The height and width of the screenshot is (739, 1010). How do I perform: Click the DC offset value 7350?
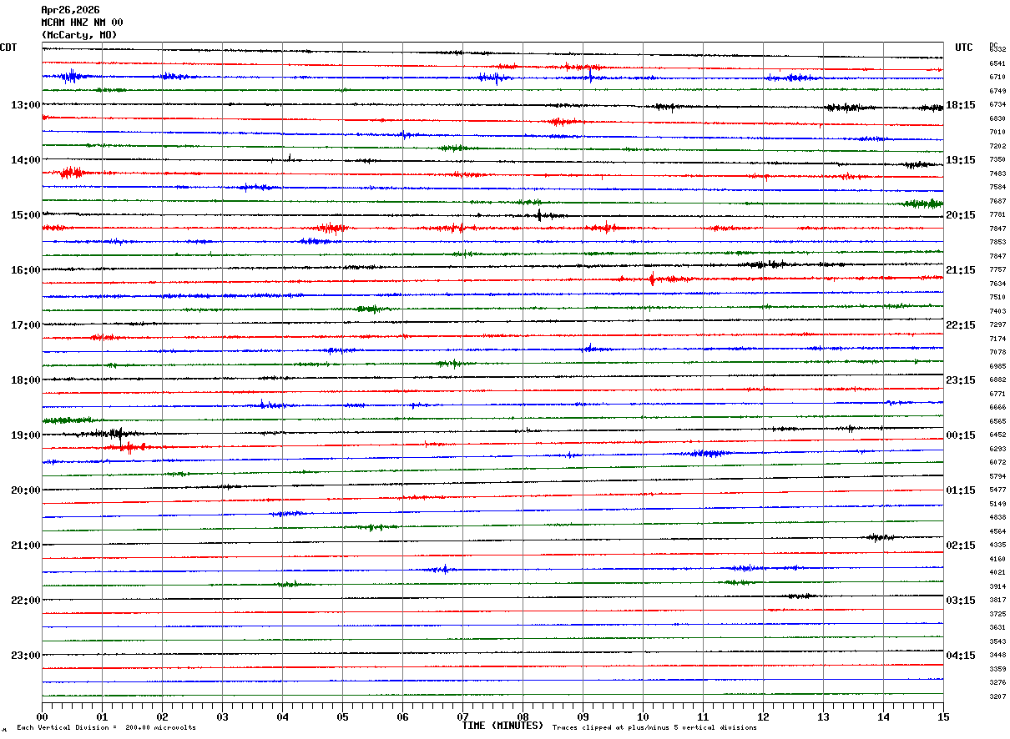(997, 160)
